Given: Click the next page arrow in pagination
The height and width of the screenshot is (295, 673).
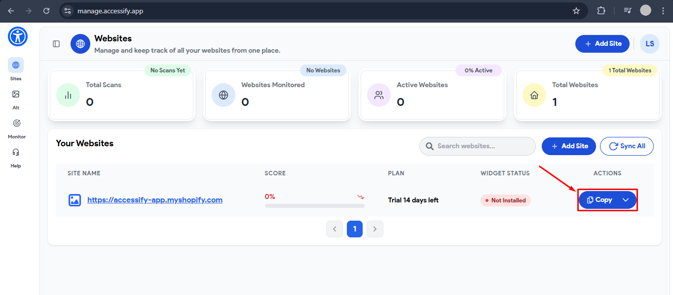Looking at the screenshot, I should coord(374,229).
